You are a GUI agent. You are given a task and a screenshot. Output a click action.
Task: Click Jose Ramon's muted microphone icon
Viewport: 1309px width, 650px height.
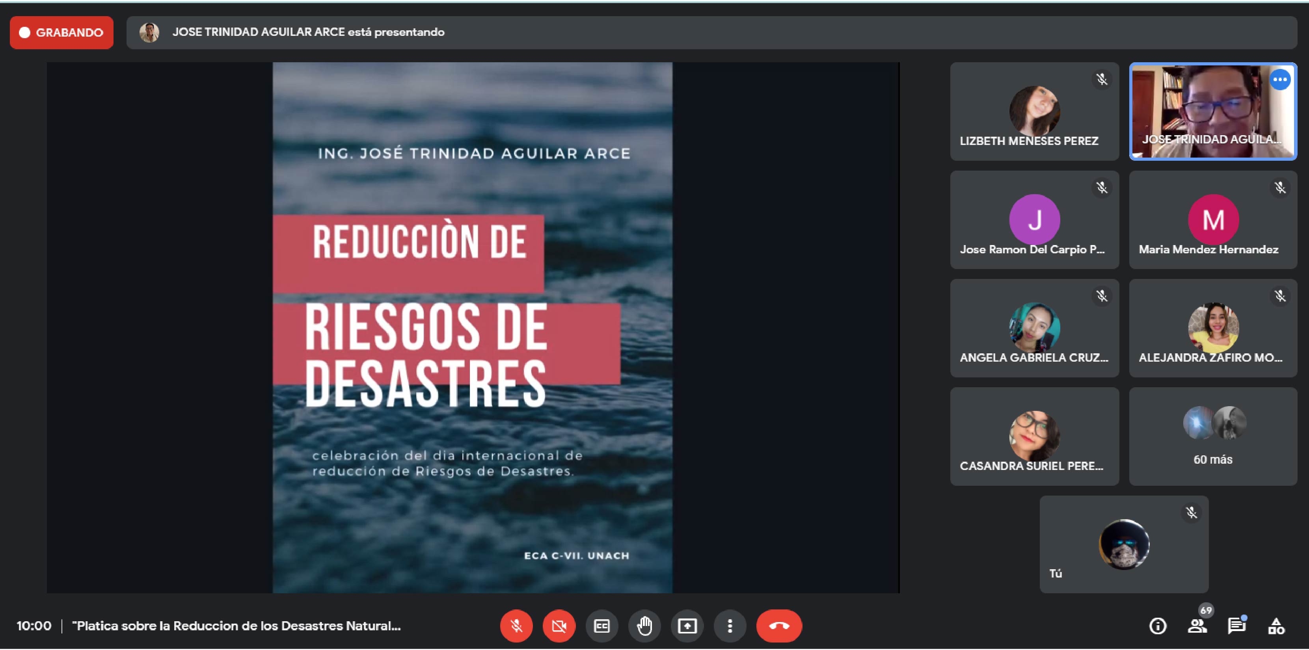(x=1101, y=188)
